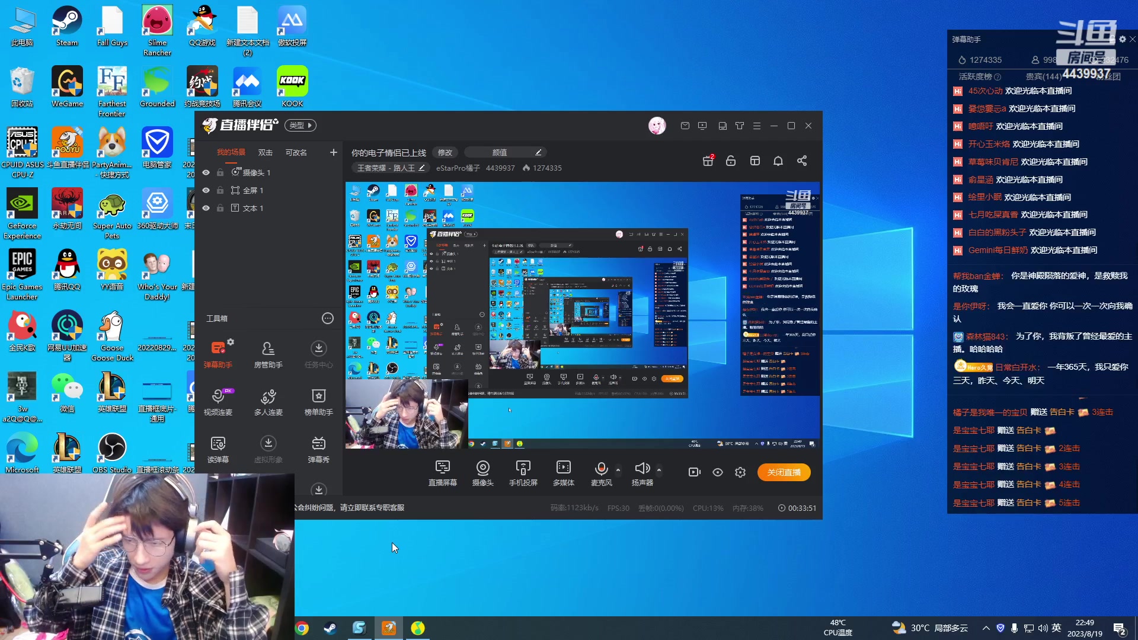
Task: Mute the 扬声器 speaker
Action: 642,473
